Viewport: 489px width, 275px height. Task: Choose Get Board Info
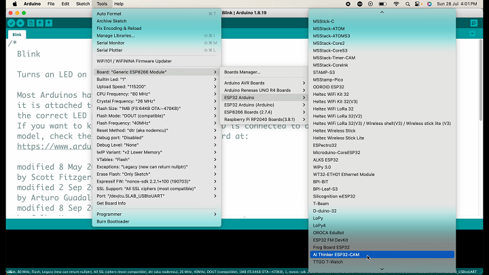click(157, 203)
